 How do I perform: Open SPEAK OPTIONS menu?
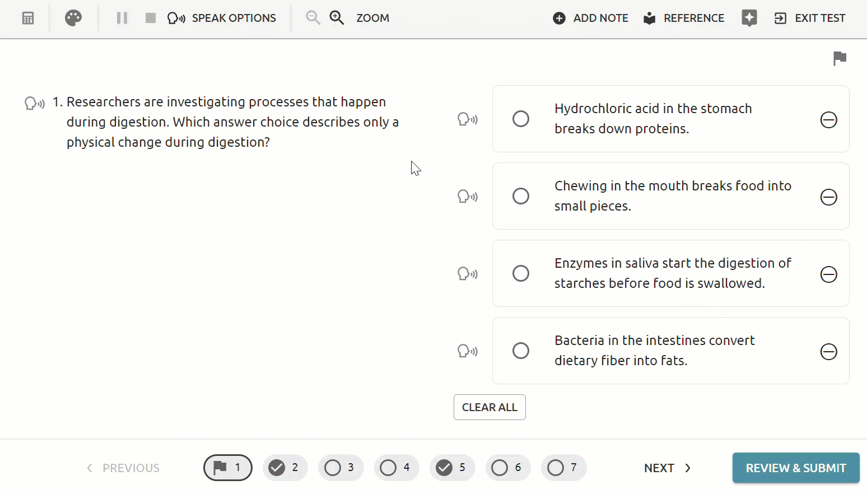(222, 18)
